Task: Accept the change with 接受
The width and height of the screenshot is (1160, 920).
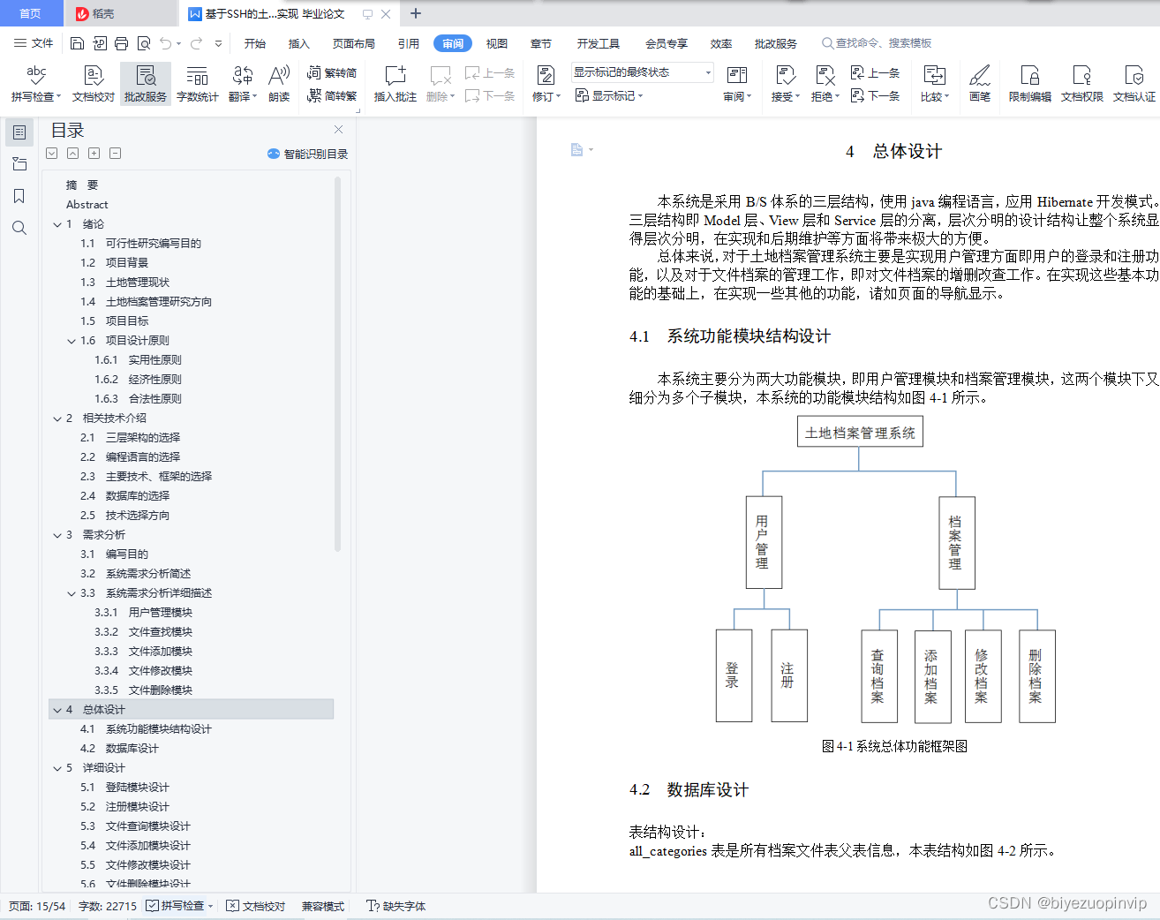Action: [x=785, y=84]
